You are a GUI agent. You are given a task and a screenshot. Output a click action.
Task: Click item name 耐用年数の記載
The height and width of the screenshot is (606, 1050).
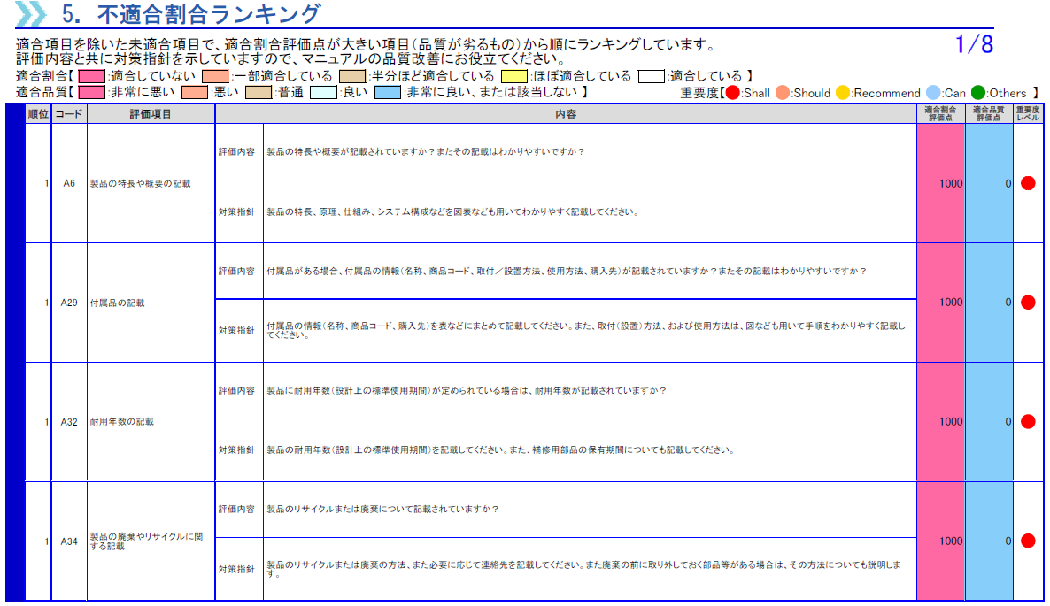point(122,421)
